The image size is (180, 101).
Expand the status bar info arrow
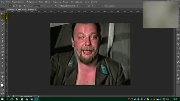pyautogui.click(x=38, y=96)
